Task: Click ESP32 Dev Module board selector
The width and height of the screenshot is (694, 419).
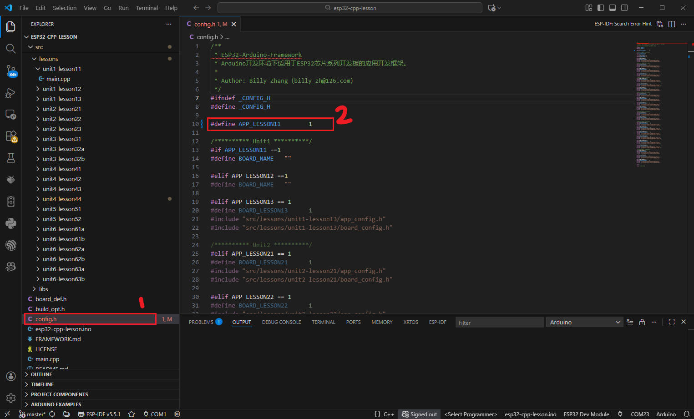Action: point(586,414)
